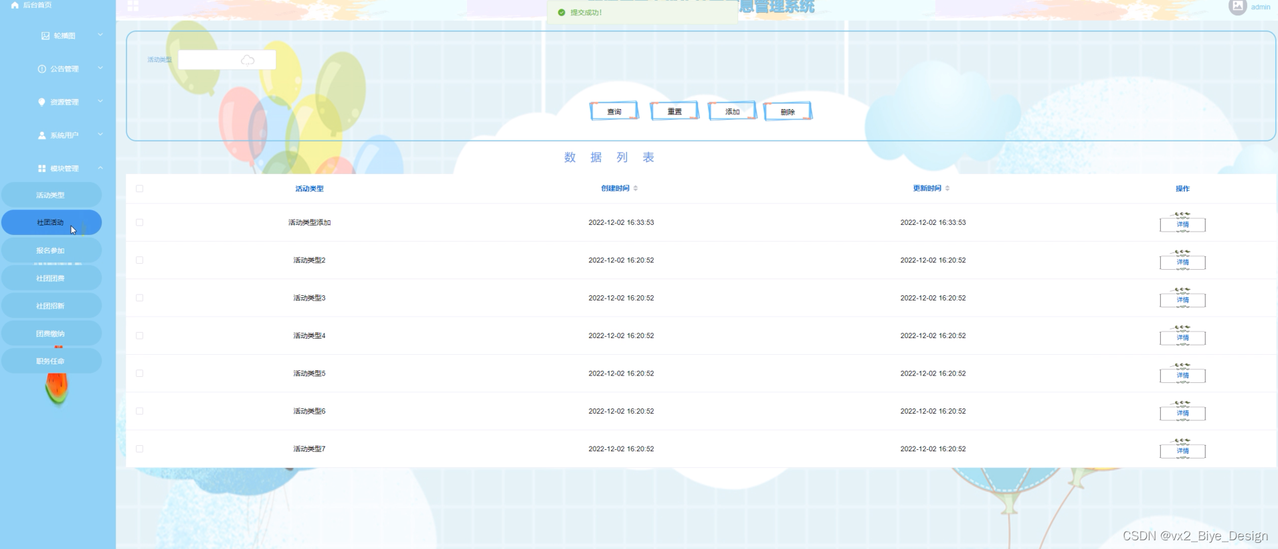This screenshot has width=1278, height=549.
Task: Click the 添加 add button
Action: [733, 111]
